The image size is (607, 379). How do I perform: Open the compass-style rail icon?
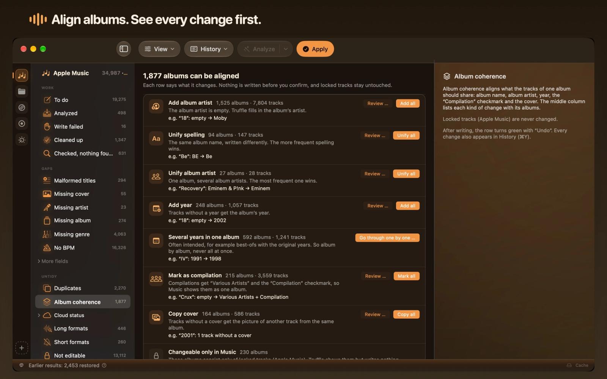click(x=22, y=108)
